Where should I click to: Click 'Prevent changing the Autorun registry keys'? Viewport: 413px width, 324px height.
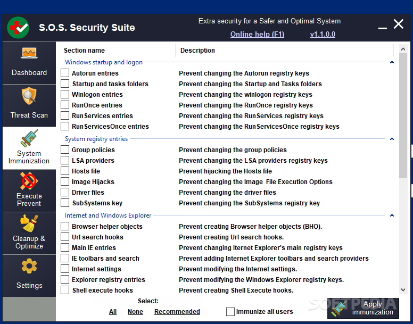(244, 73)
